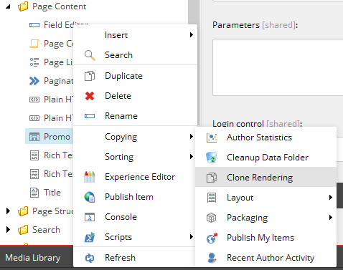Click the red X Delete icon
Viewport: 343px width, 270px height.
[x=90, y=96]
